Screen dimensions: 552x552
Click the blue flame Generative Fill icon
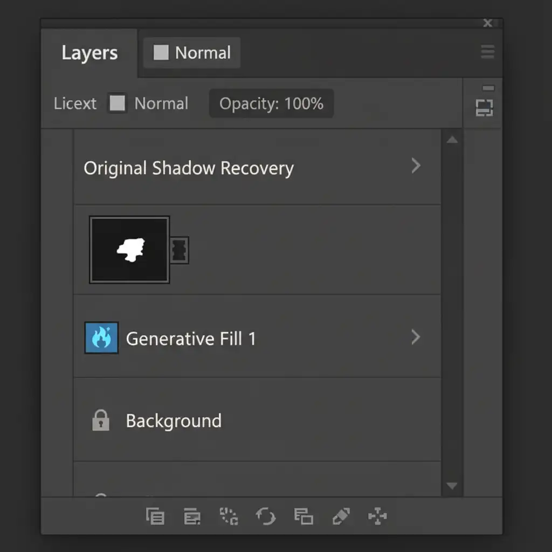click(x=101, y=338)
